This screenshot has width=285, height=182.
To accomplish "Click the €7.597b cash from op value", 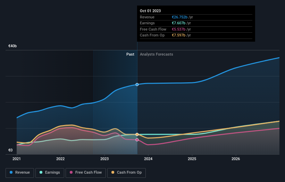I will click(x=179, y=35).
